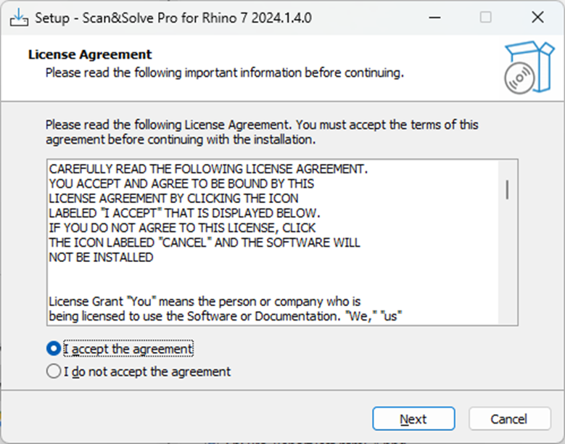Select "I accept the agreement"

pos(120,348)
